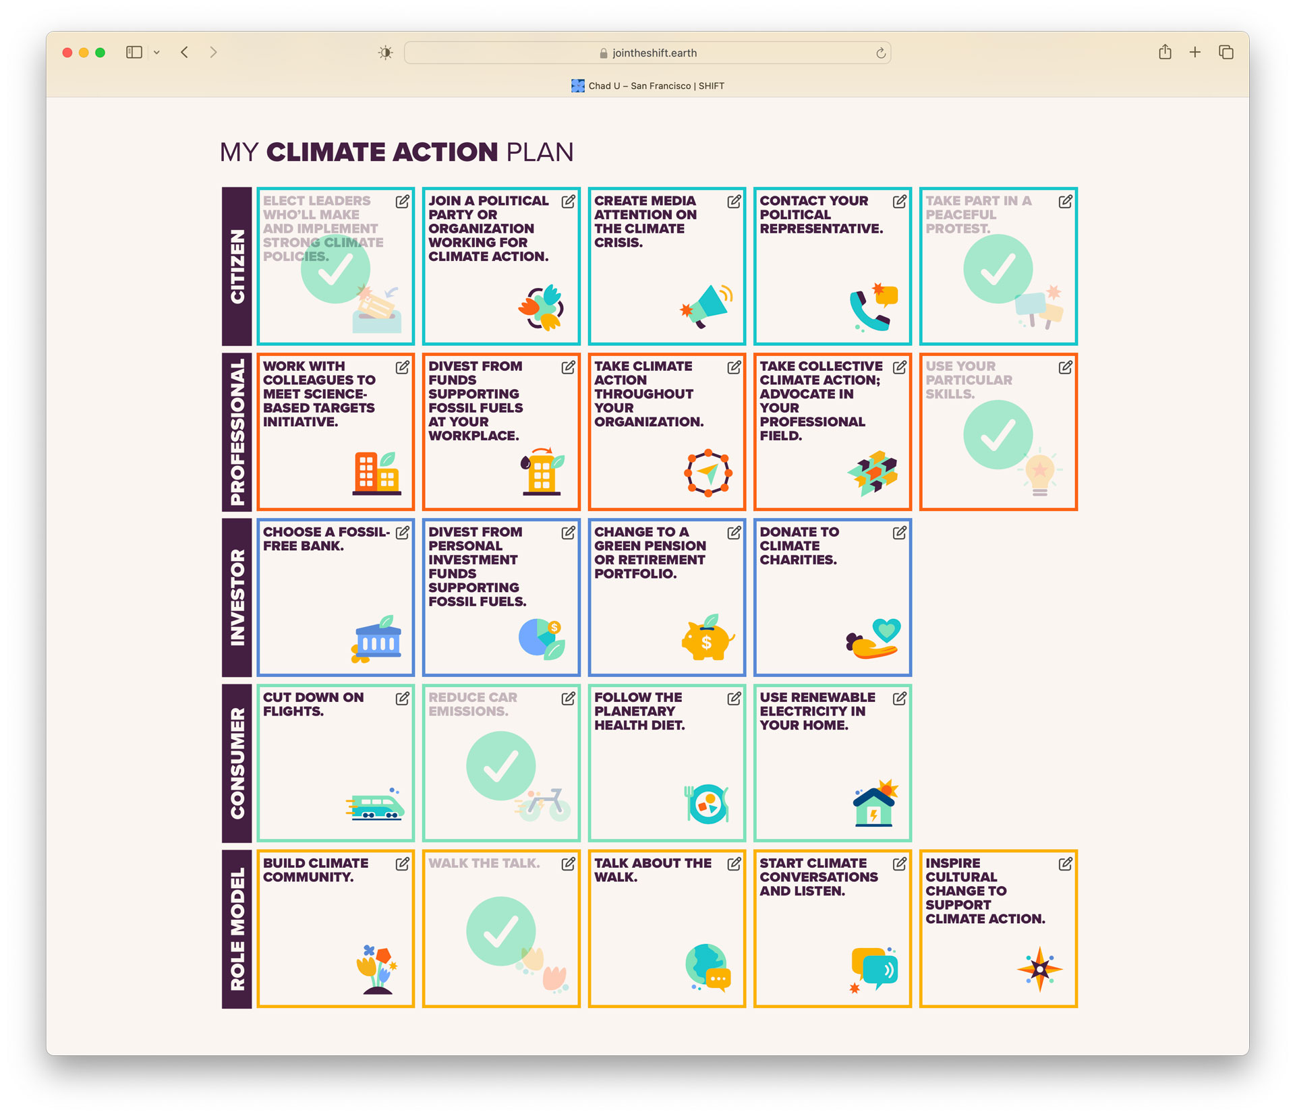Click the megaphone illustration on media card
Viewport: 1295px width, 1116px height.
(x=706, y=307)
